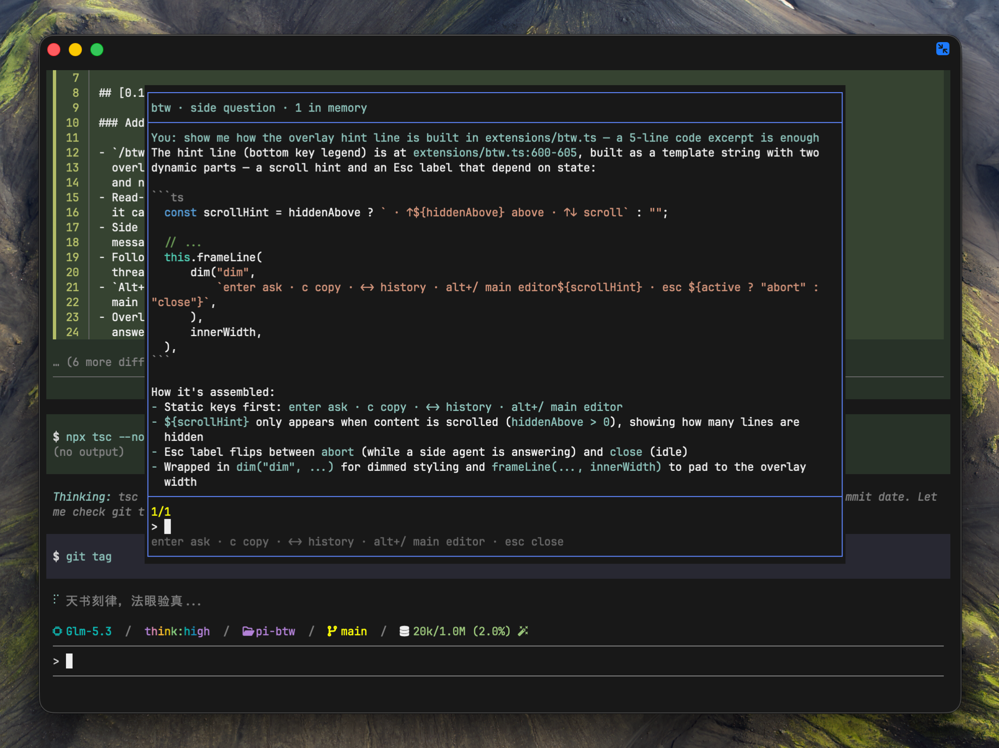Click 'esc close' in the overlay hint line

tap(534, 542)
